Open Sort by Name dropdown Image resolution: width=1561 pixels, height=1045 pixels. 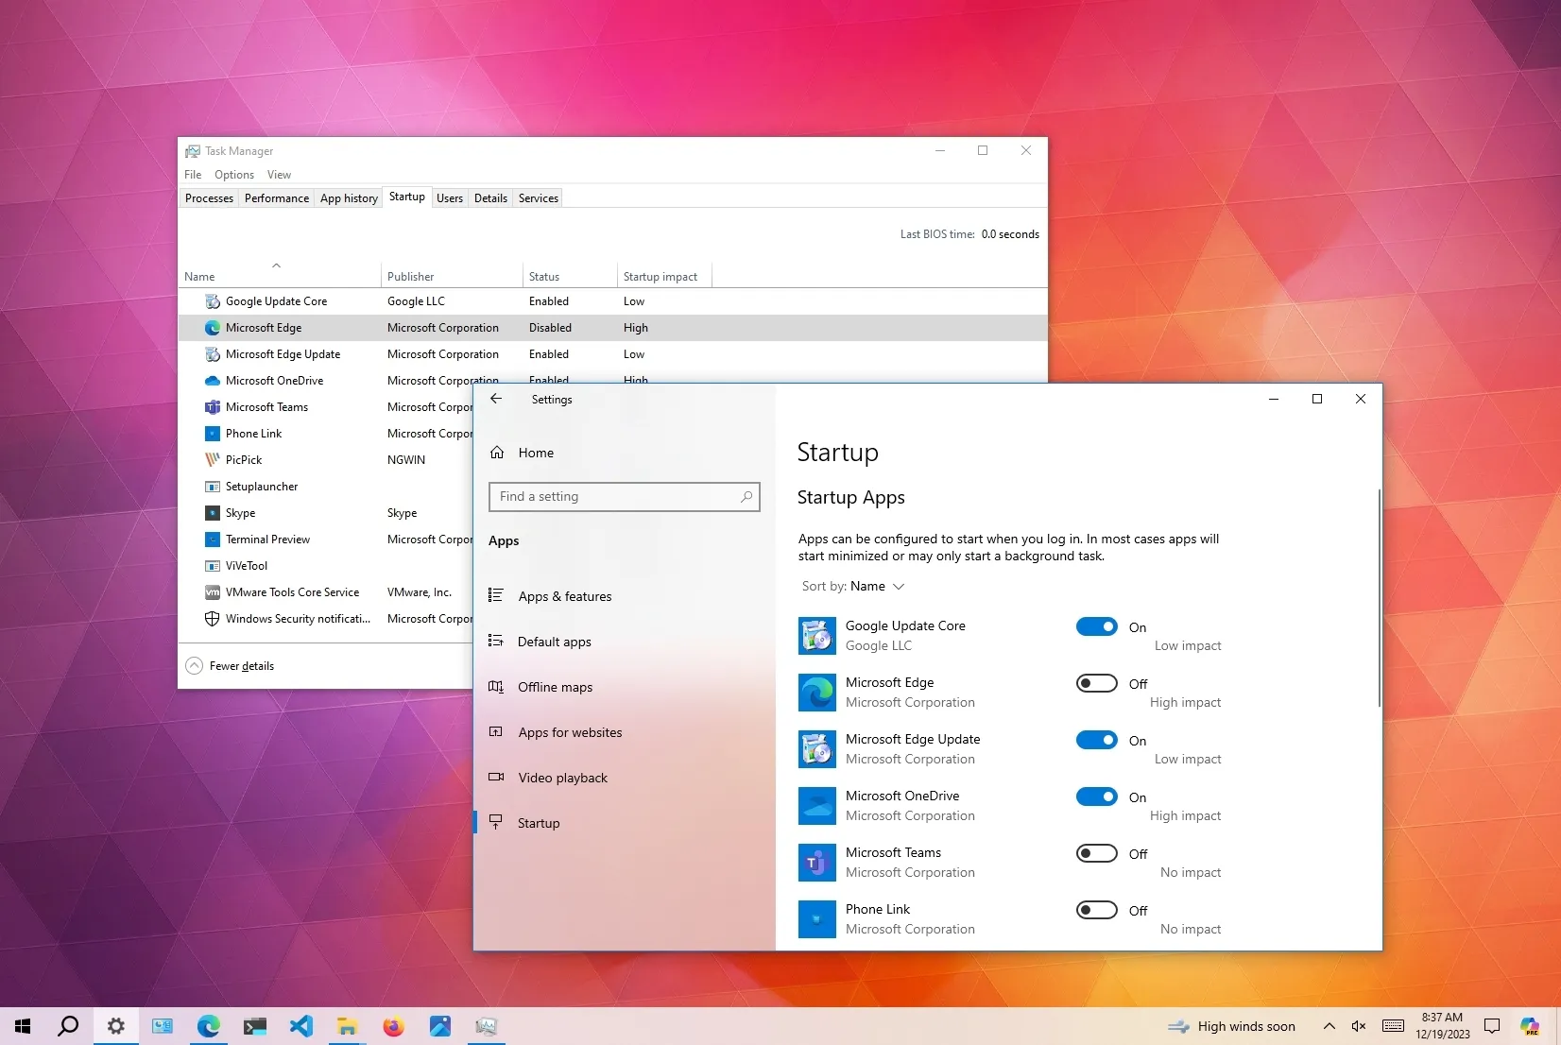click(x=853, y=587)
